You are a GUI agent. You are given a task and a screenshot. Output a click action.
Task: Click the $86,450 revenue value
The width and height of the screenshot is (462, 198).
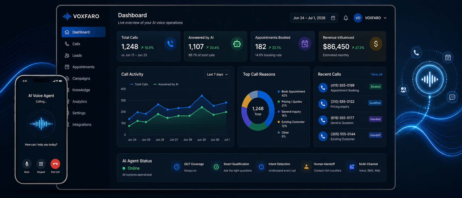[336, 47]
